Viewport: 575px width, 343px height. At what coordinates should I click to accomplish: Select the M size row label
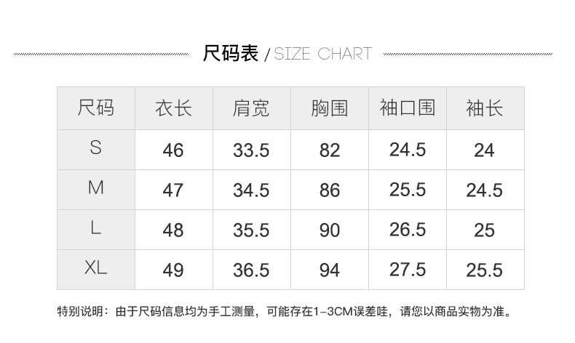96,188
